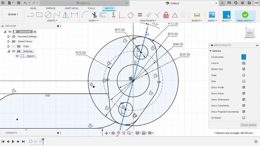This screenshot has width=260, height=146.
Task: Click the Sketch ribbon tab
Action: click(109, 8)
